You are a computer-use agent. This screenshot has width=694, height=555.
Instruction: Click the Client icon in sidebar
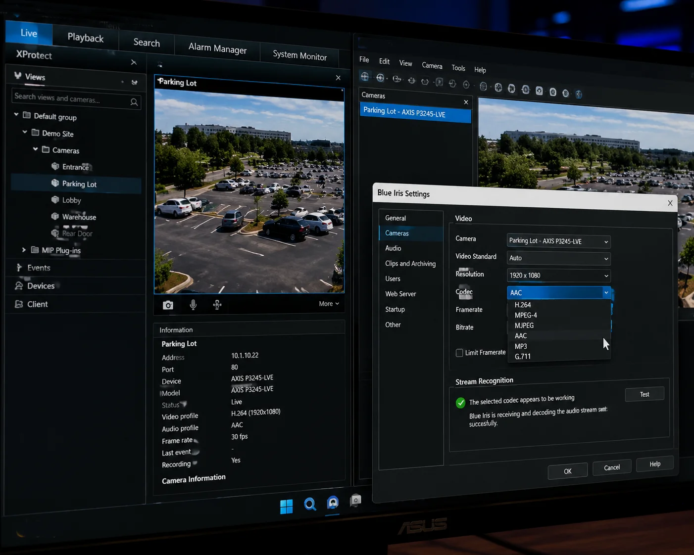pos(19,304)
